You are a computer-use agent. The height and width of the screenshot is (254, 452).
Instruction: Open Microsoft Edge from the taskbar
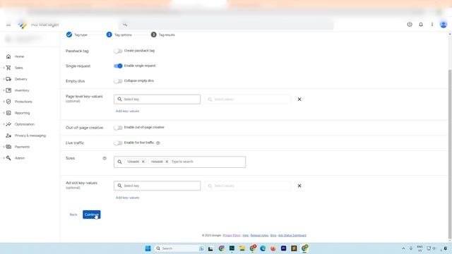[x=263, y=248]
